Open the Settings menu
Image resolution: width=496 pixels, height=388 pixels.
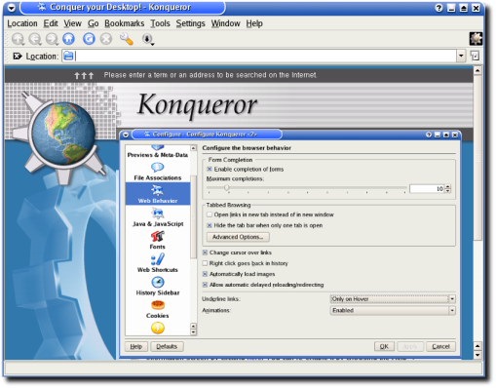(190, 23)
